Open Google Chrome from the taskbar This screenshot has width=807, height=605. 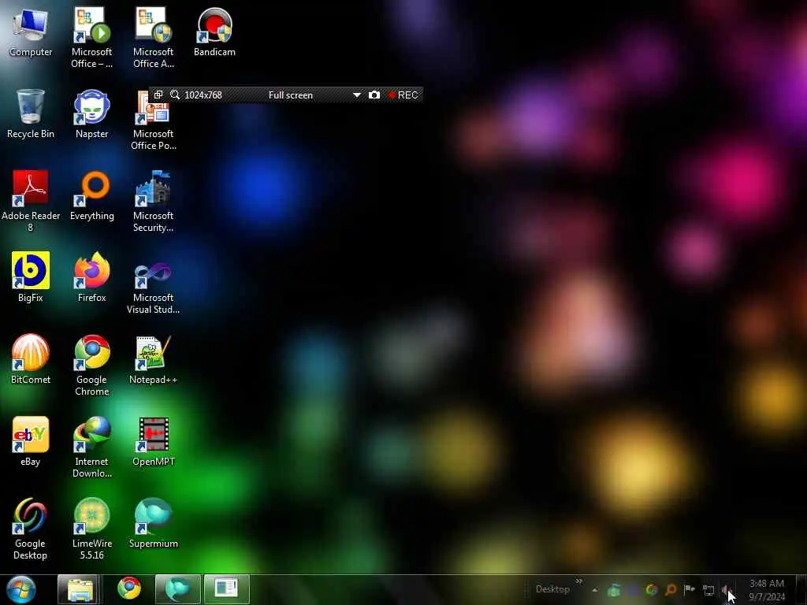pos(129,589)
